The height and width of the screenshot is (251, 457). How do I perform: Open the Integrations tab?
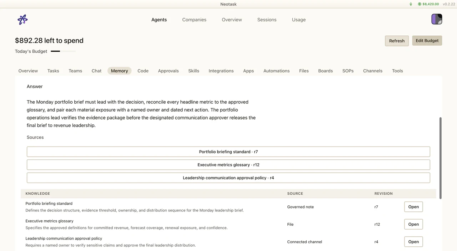click(x=221, y=71)
